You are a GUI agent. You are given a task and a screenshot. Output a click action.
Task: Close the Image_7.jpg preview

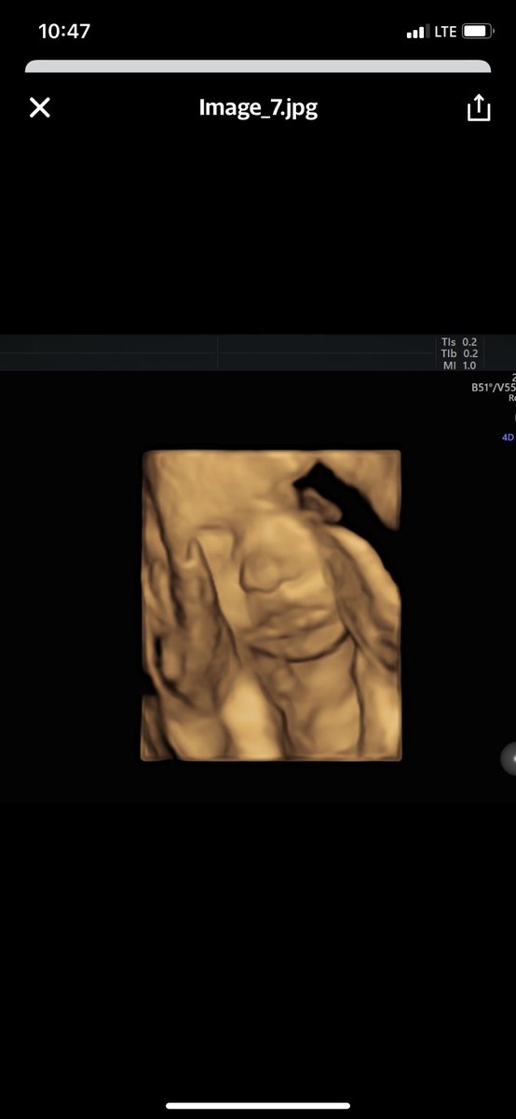pos(39,108)
